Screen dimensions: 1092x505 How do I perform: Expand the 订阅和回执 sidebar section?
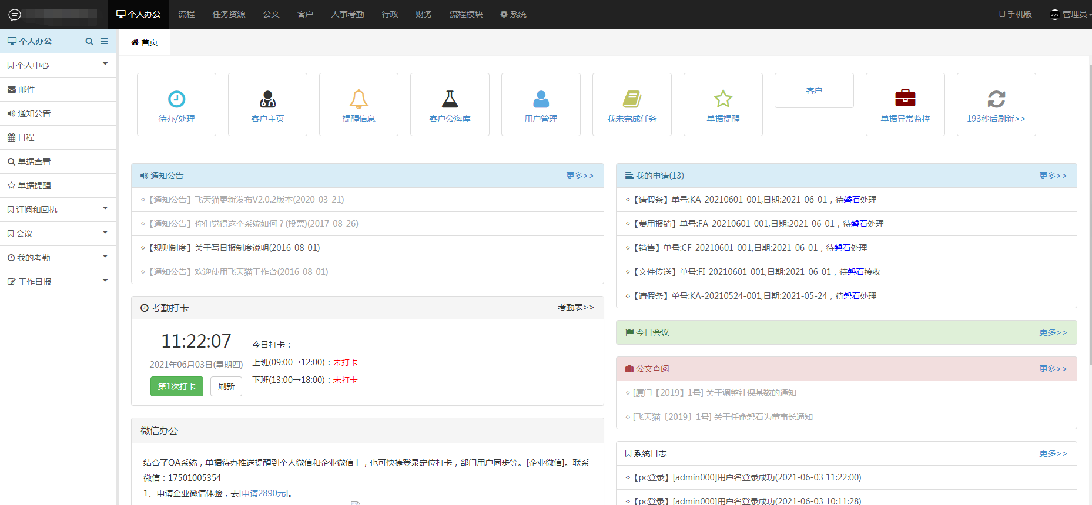(x=58, y=210)
